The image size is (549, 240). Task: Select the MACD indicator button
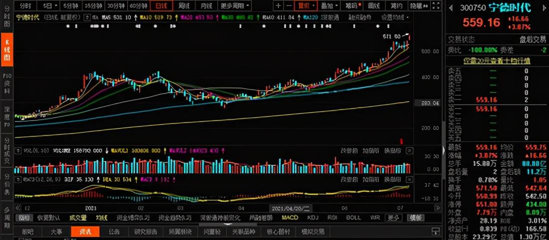point(289,218)
